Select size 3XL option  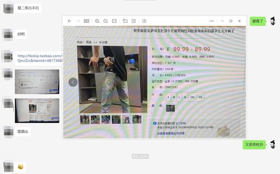coord(200,97)
